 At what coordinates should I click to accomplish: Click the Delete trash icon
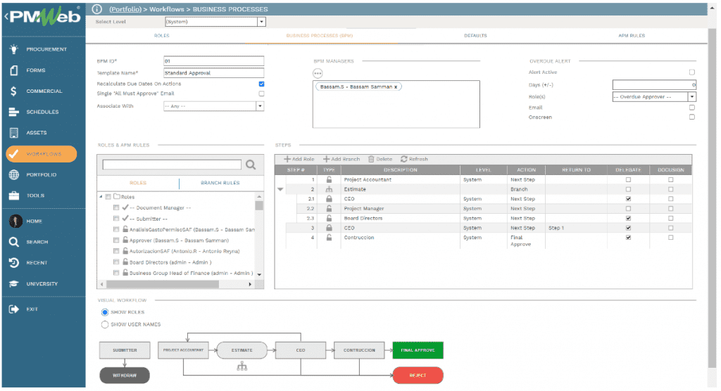pos(371,159)
